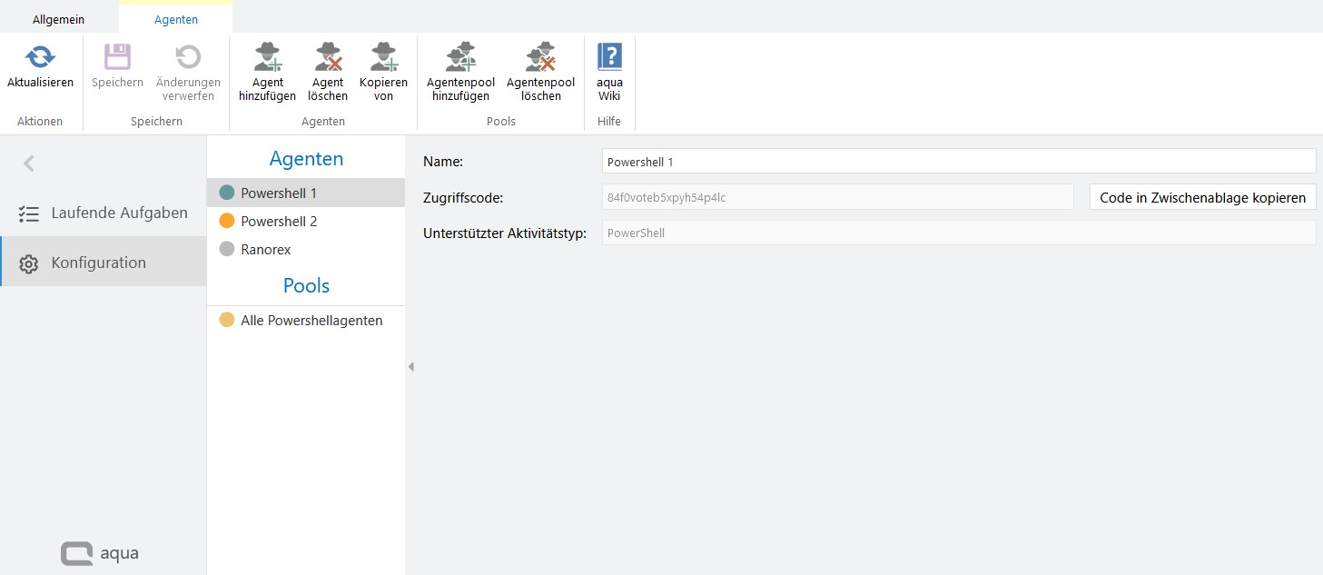Click the Speichern save icon
1323x575 pixels.
pos(117,58)
